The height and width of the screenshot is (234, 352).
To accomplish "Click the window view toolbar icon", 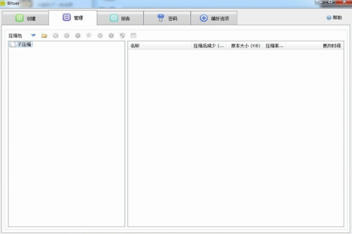I will (x=133, y=35).
